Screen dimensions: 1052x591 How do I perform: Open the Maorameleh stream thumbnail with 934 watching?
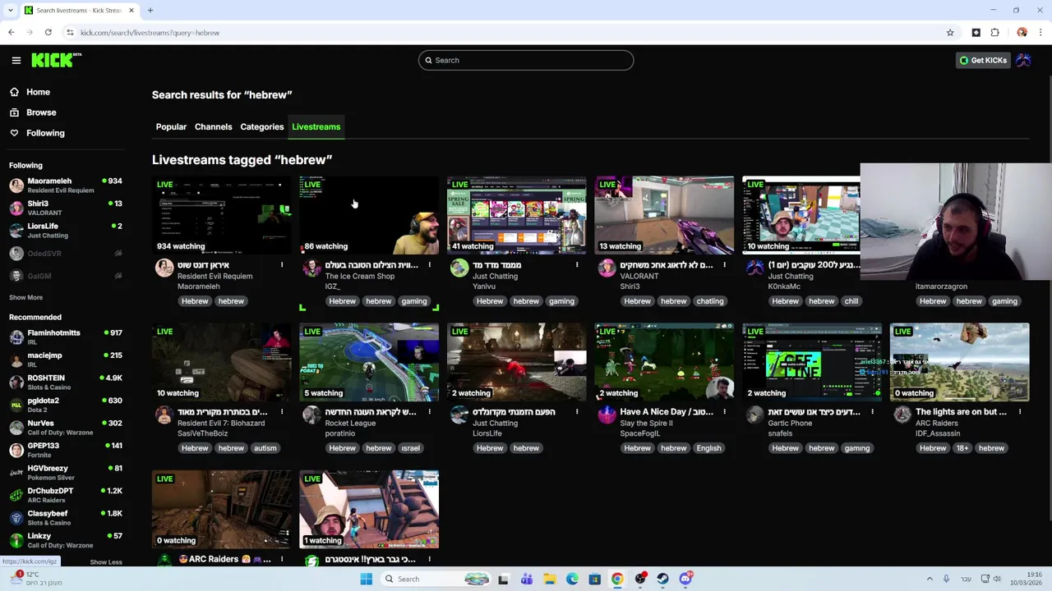tap(221, 215)
